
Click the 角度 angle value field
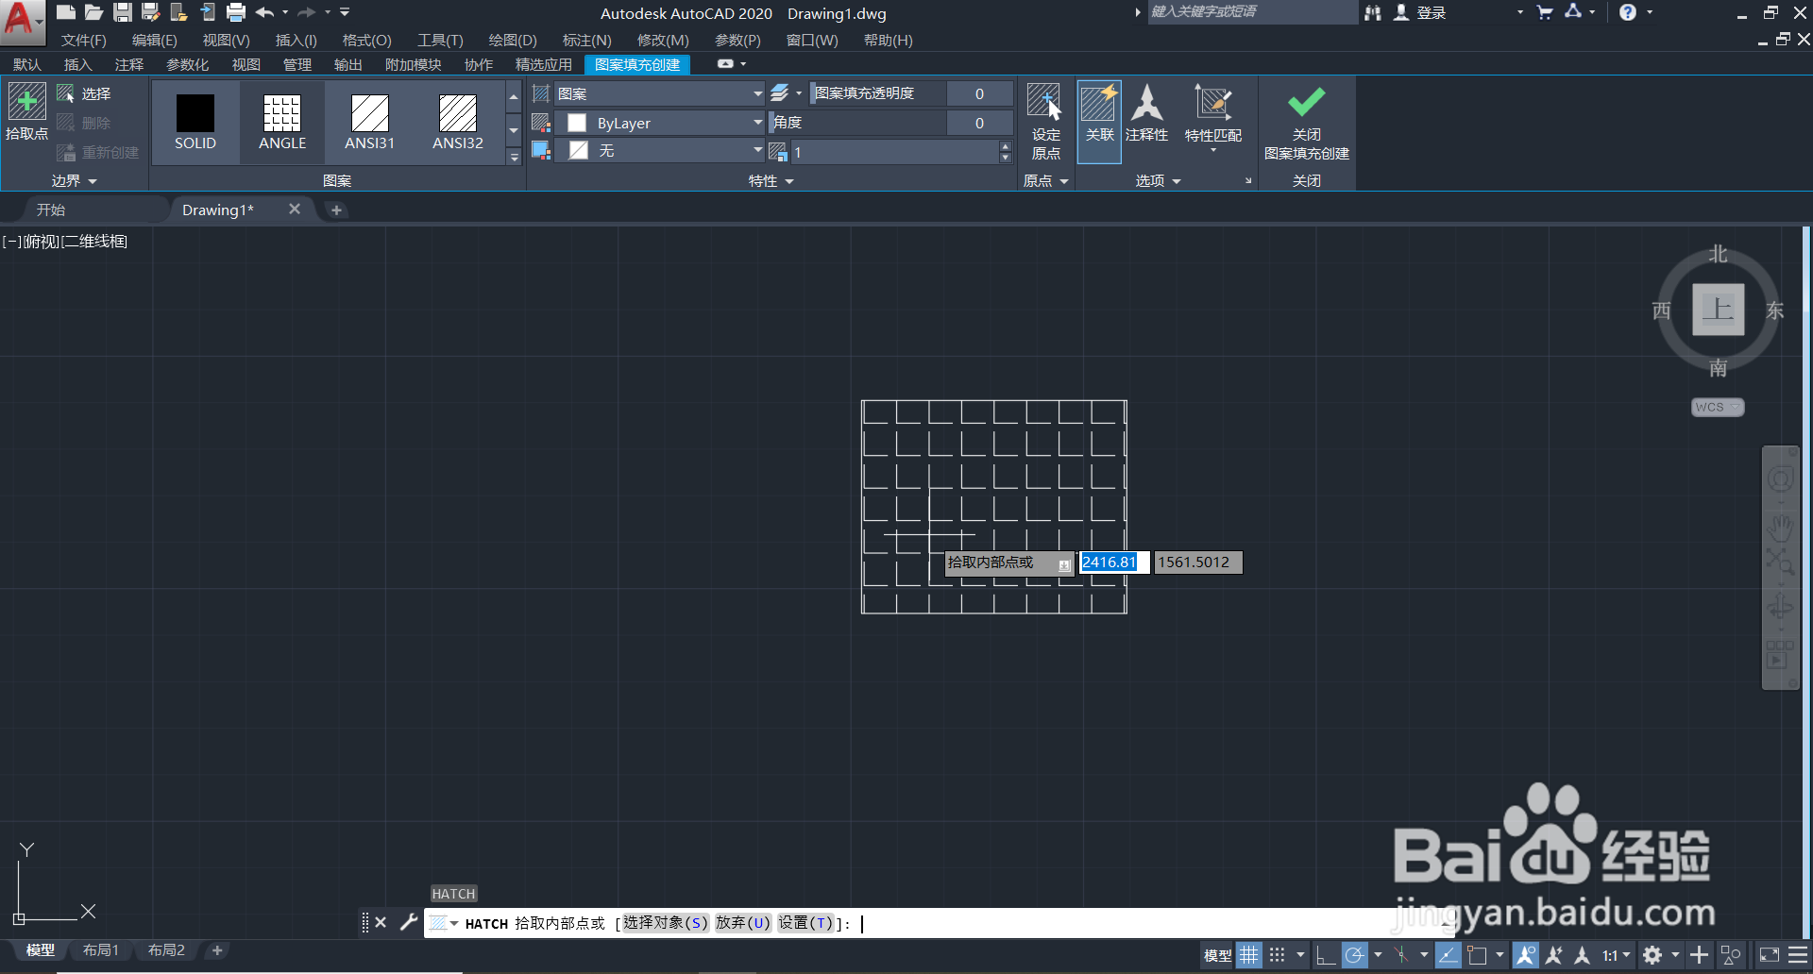(x=980, y=123)
